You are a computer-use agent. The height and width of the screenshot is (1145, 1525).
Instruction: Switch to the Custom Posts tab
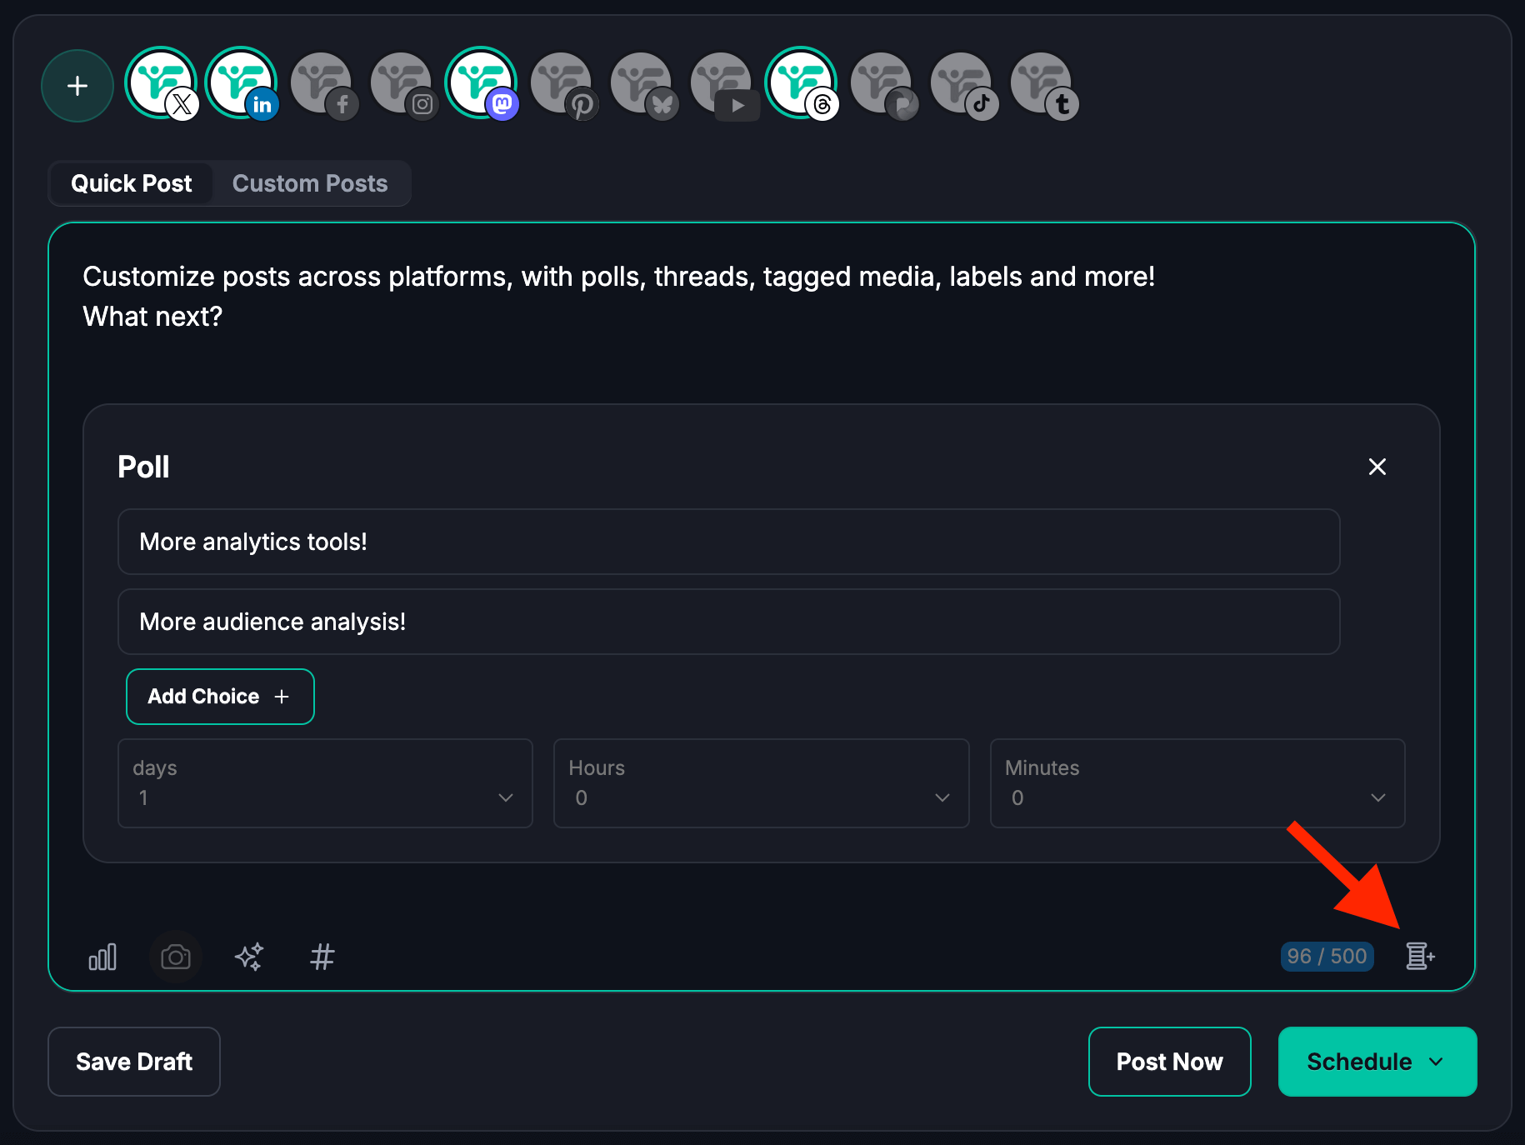(310, 183)
